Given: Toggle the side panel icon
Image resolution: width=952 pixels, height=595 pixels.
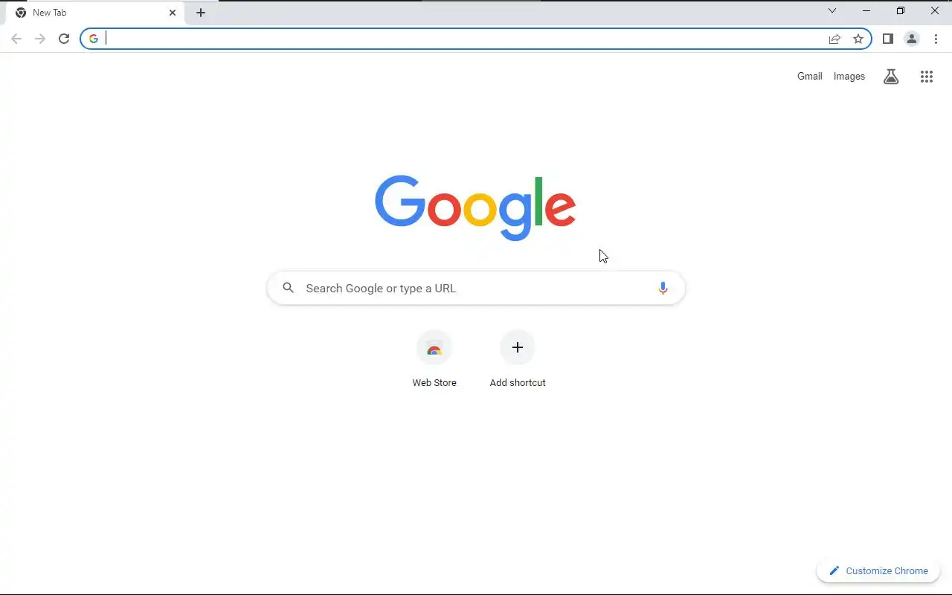Looking at the screenshot, I should click(x=888, y=39).
